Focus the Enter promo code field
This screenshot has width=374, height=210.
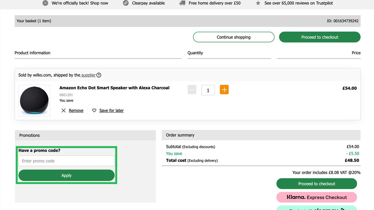[66, 161]
